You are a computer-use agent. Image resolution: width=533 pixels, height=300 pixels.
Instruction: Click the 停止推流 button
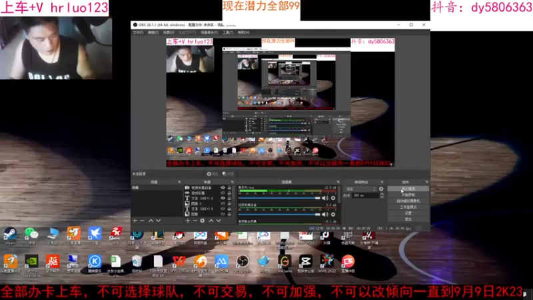click(x=408, y=189)
